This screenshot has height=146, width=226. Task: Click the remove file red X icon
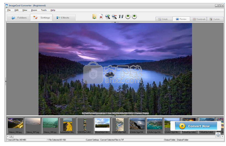(101, 16)
